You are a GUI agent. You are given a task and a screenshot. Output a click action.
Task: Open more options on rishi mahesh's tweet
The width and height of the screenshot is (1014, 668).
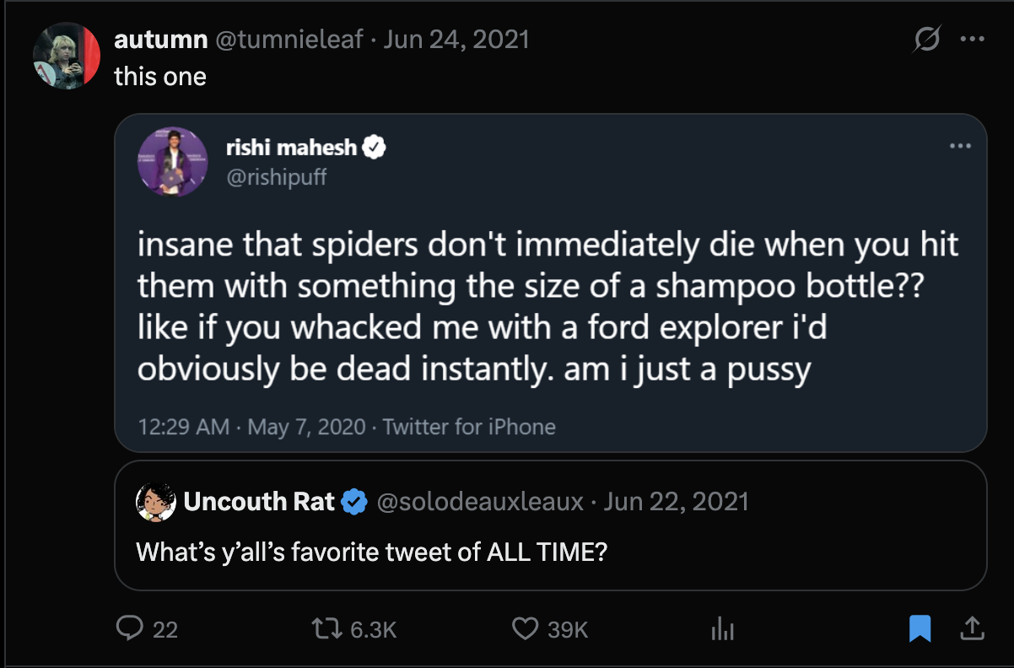(960, 146)
